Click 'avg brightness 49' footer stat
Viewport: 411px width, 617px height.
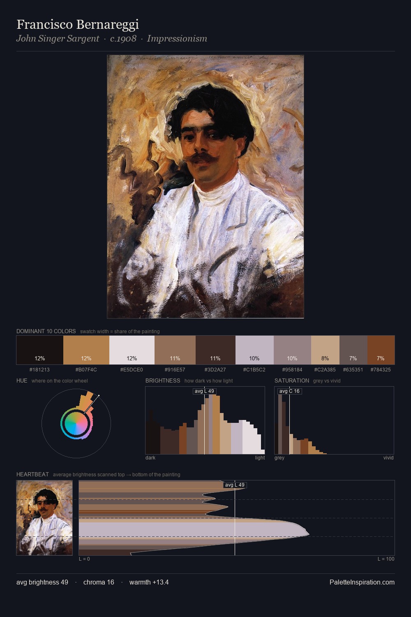click(42, 582)
